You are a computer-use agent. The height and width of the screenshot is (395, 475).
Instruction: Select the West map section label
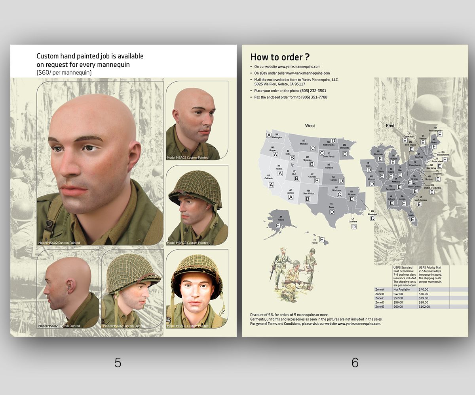tap(310, 126)
